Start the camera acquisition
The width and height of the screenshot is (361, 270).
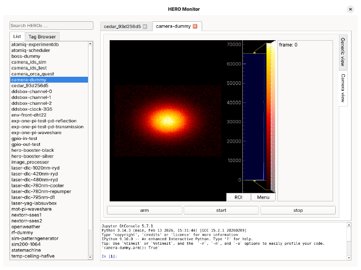pyautogui.click(x=221, y=210)
